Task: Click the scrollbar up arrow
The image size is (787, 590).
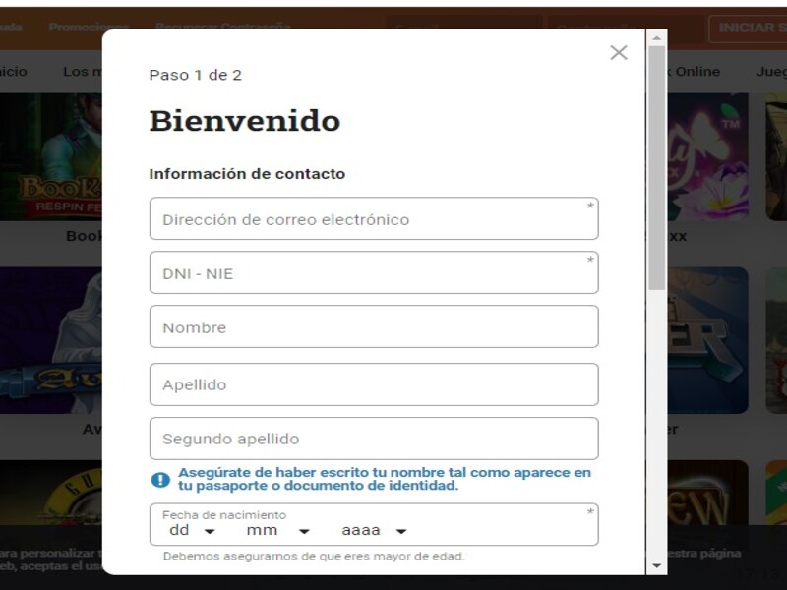Action: 656,37
